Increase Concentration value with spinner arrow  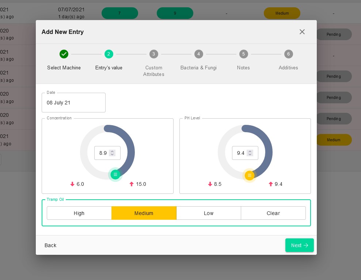112,151
